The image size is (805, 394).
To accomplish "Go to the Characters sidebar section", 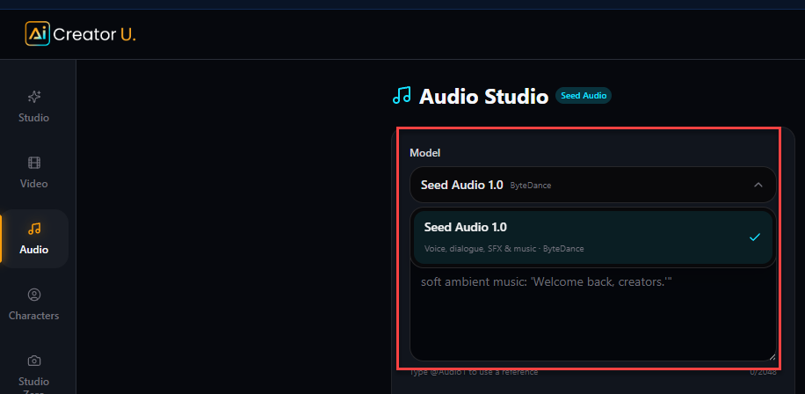I will click(34, 304).
